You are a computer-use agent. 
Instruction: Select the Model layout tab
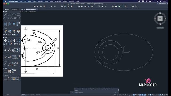(24, 95)
